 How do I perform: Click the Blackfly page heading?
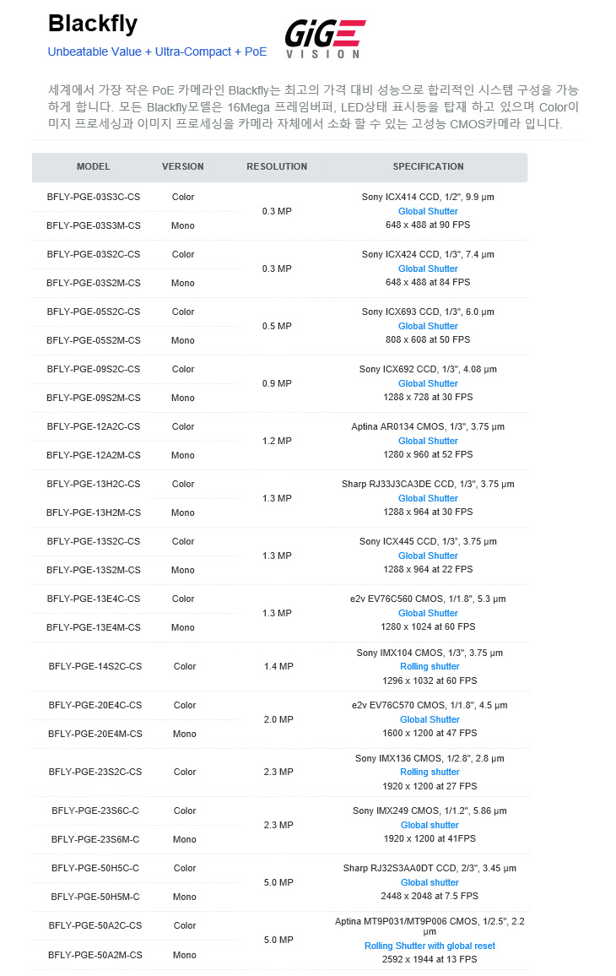93,24
